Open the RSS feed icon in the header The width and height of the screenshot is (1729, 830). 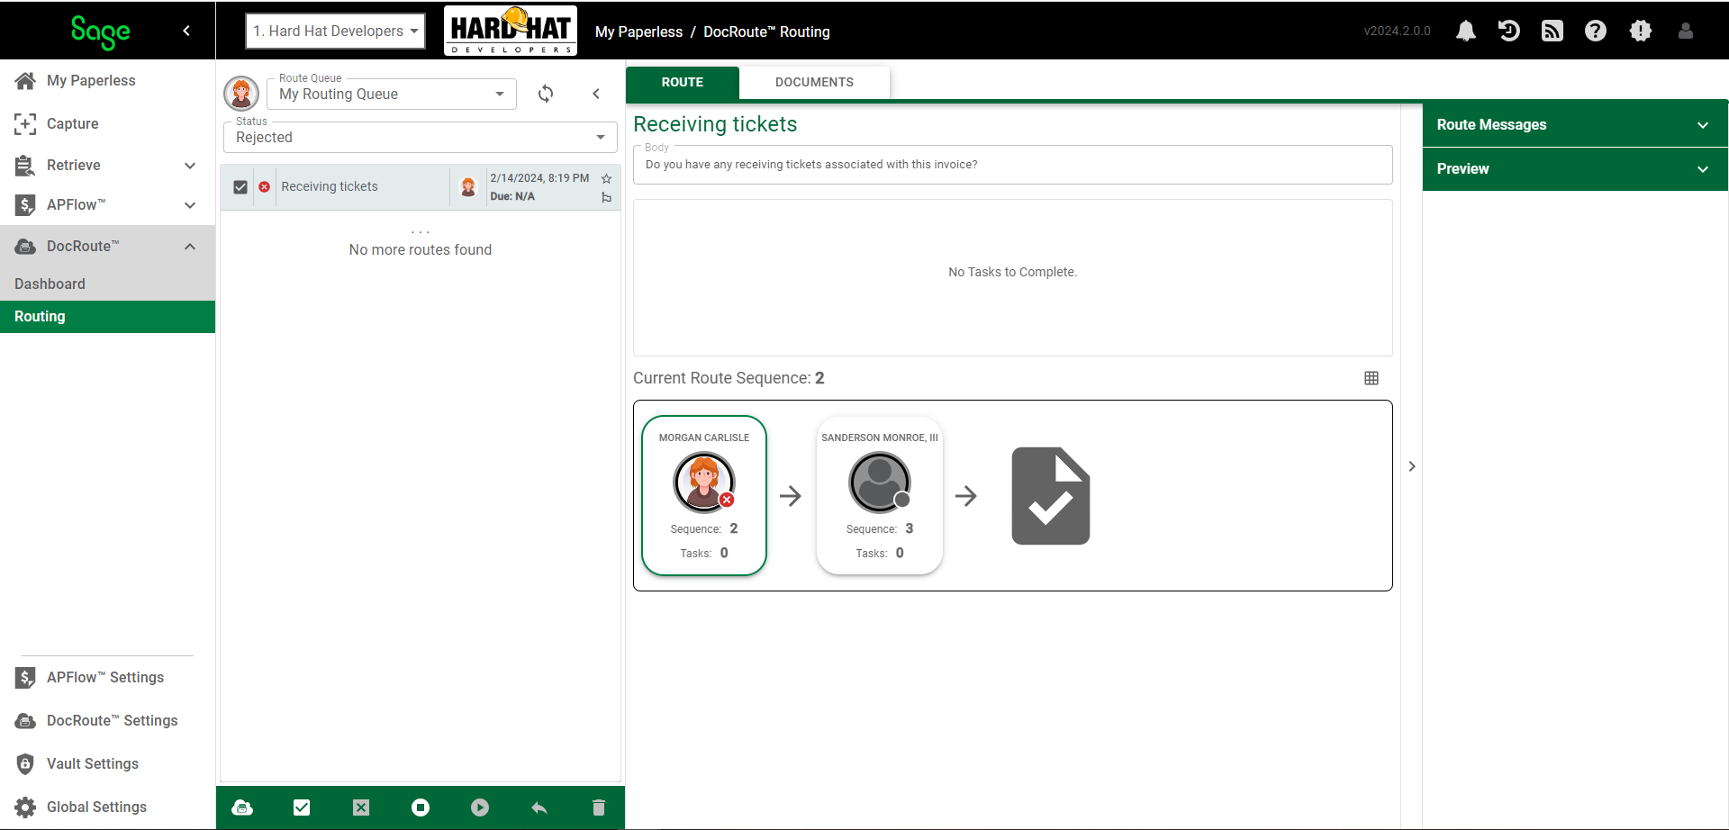[x=1552, y=31]
